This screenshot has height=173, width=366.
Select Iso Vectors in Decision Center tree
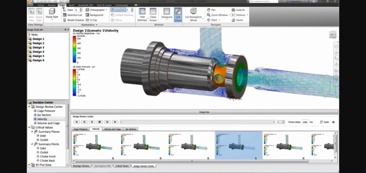(x=44, y=115)
